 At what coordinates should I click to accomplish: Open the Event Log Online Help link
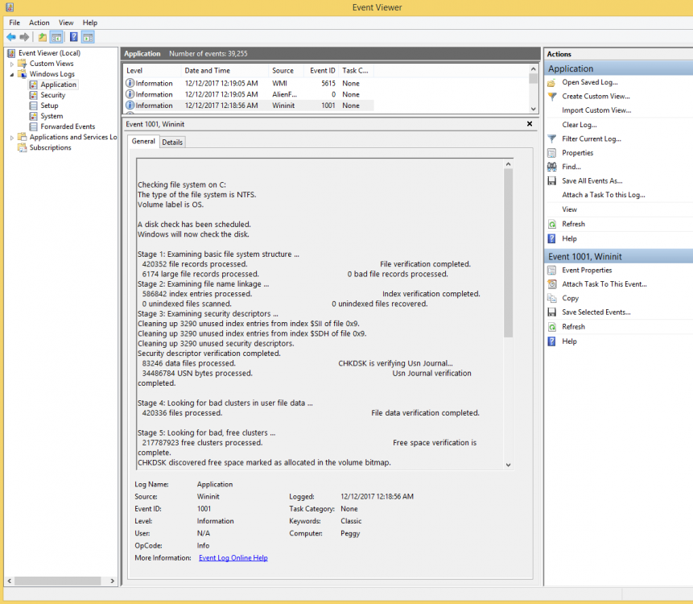click(233, 557)
